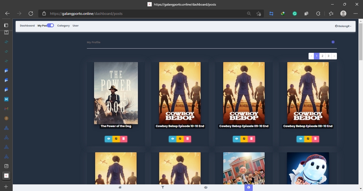Open the copy-pages extension icon

pos(306,14)
